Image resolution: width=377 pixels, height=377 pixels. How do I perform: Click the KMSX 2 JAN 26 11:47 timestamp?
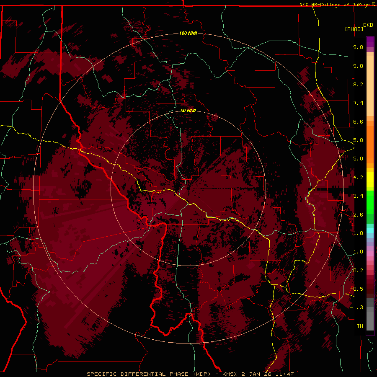point(258,374)
